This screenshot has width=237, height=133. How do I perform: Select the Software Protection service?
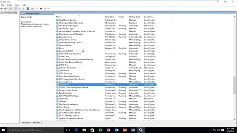pos(106,68)
